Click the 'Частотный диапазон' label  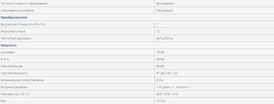coord(16,38)
